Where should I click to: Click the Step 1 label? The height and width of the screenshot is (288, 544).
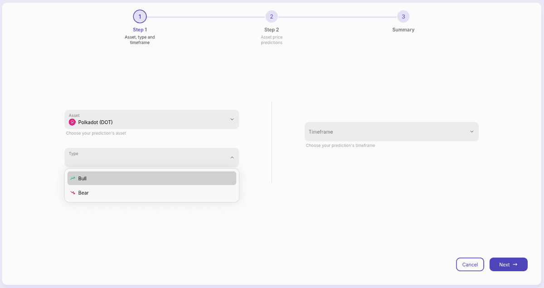coord(140,30)
